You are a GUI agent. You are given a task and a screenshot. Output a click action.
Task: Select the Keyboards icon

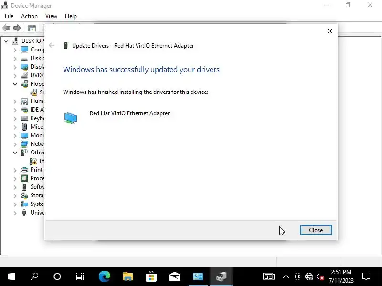24,118
